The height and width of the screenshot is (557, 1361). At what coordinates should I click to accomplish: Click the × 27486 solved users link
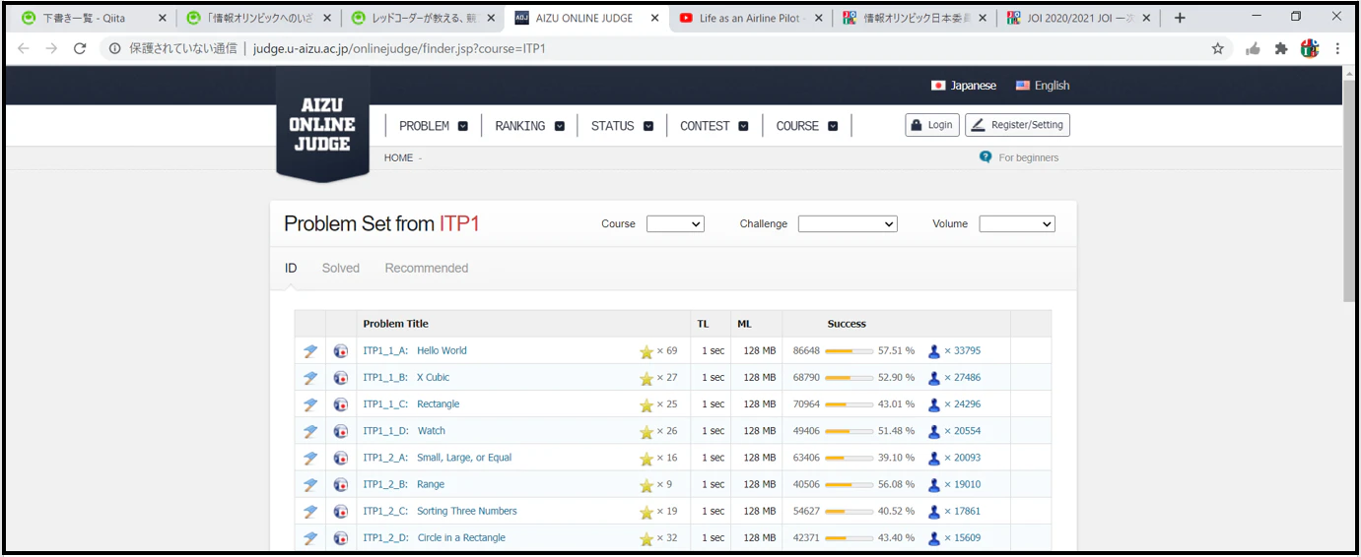pos(963,378)
